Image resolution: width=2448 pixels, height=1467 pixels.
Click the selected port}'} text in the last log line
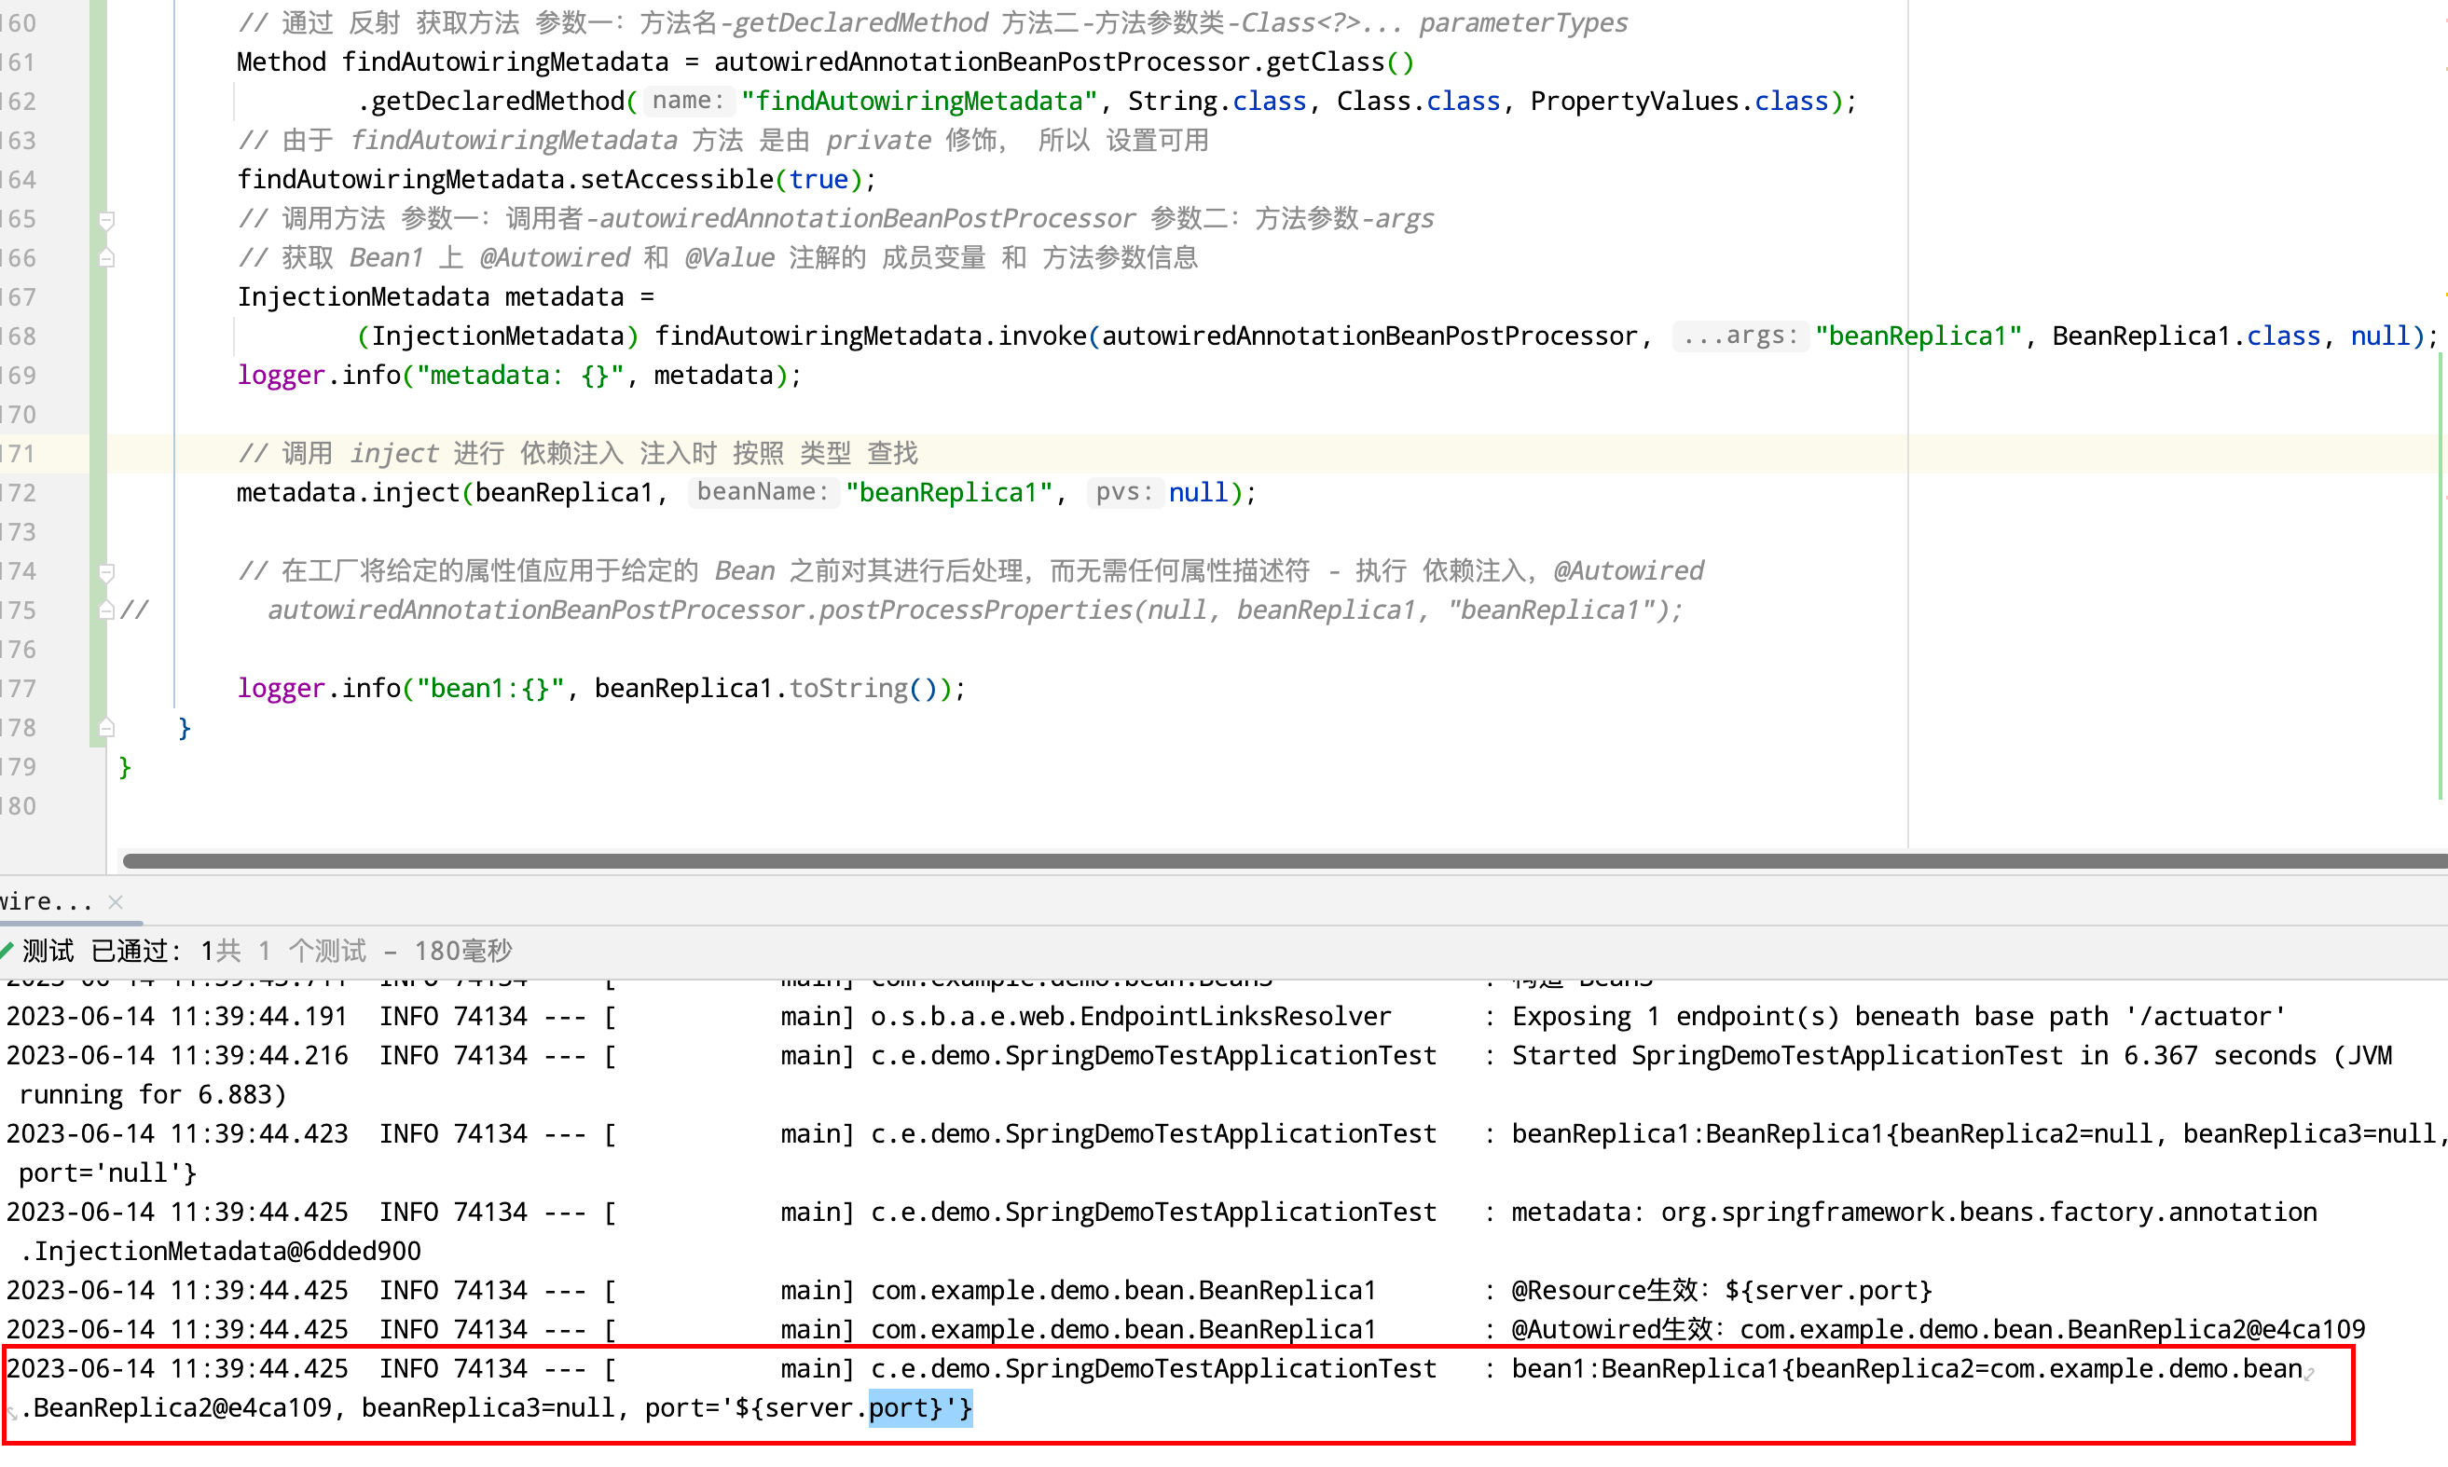(920, 1407)
